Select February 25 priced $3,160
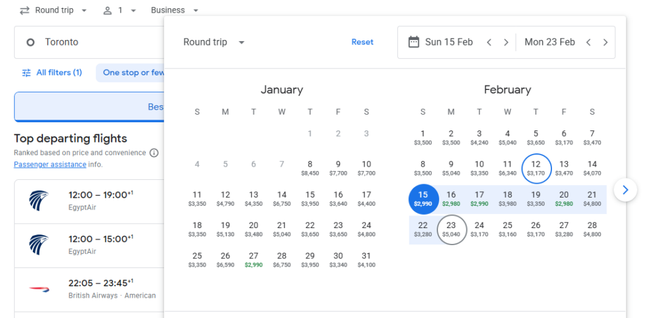 [508, 229]
